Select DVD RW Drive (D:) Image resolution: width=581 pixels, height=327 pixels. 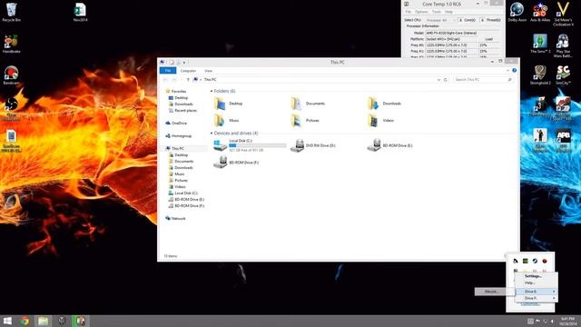(313, 145)
